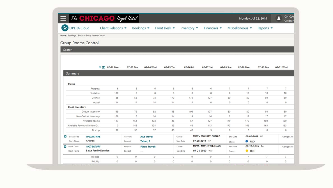Expand the Front Desk menu

165,28
